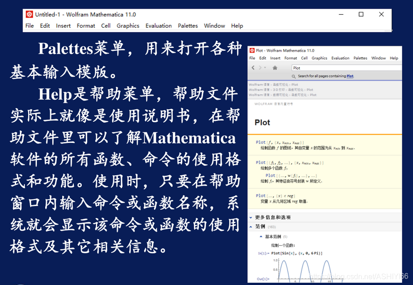Viewport: 413px width, 285px height.
Task: Open Edit menu in Untitled-1 window
Action: coord(45,26)
